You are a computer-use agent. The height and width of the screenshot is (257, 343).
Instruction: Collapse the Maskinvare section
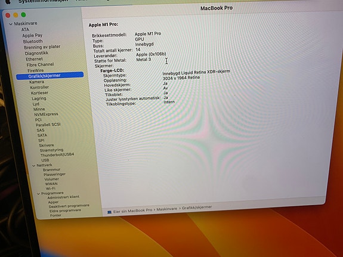pos(11,24)
